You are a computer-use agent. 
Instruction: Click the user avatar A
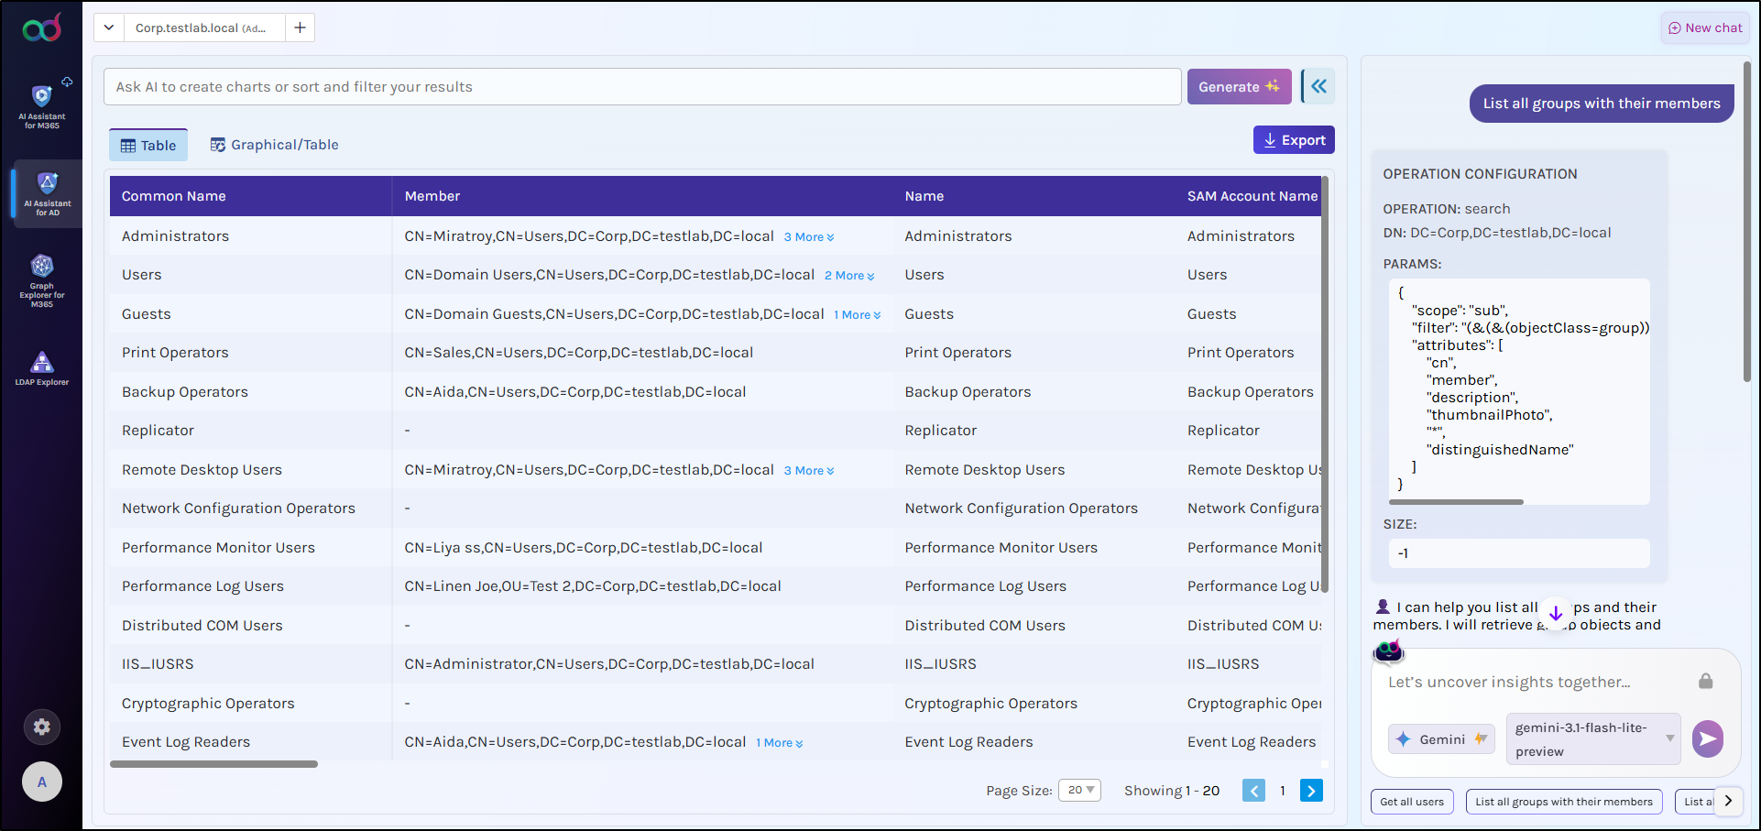coord(42,782)
